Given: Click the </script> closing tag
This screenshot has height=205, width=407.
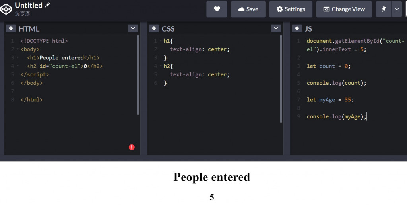Looking at the screenshot, I should pyautogui.click(x=35, y=74).
